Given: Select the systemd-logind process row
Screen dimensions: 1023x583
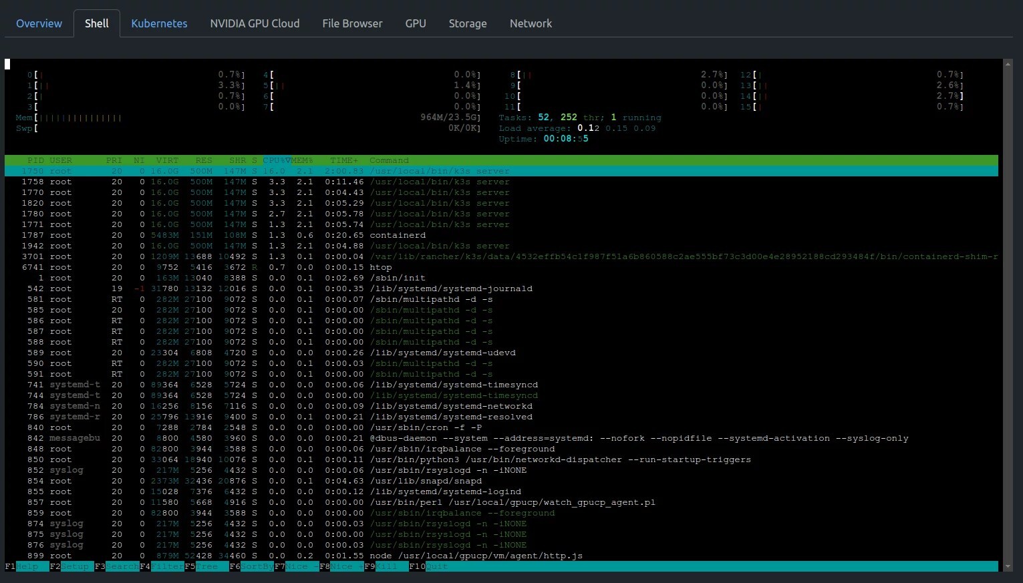Looking at the screenshot, I should click(x=501, y=492).
